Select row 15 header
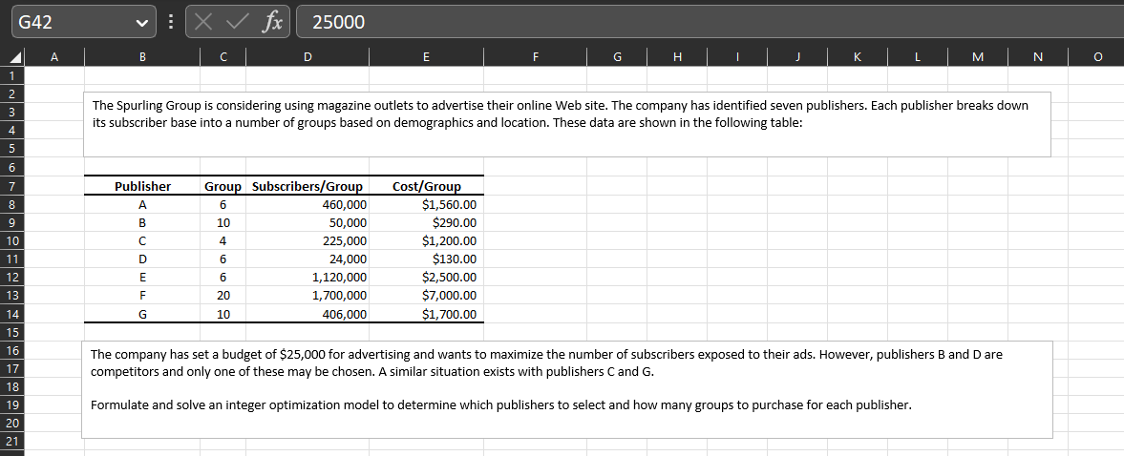The width and height of the screenshot is (1124, 456). coord(13,331)
